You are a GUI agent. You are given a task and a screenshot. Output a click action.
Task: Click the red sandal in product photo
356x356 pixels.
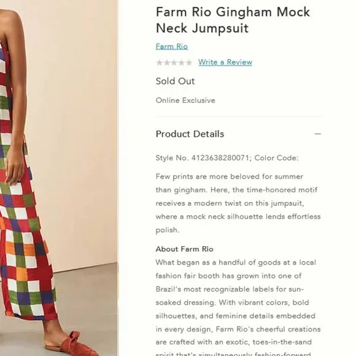point(72,344)
